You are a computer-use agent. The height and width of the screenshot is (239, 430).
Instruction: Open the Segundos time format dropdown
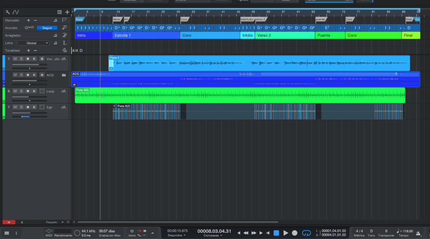click(x=177, y=235)
